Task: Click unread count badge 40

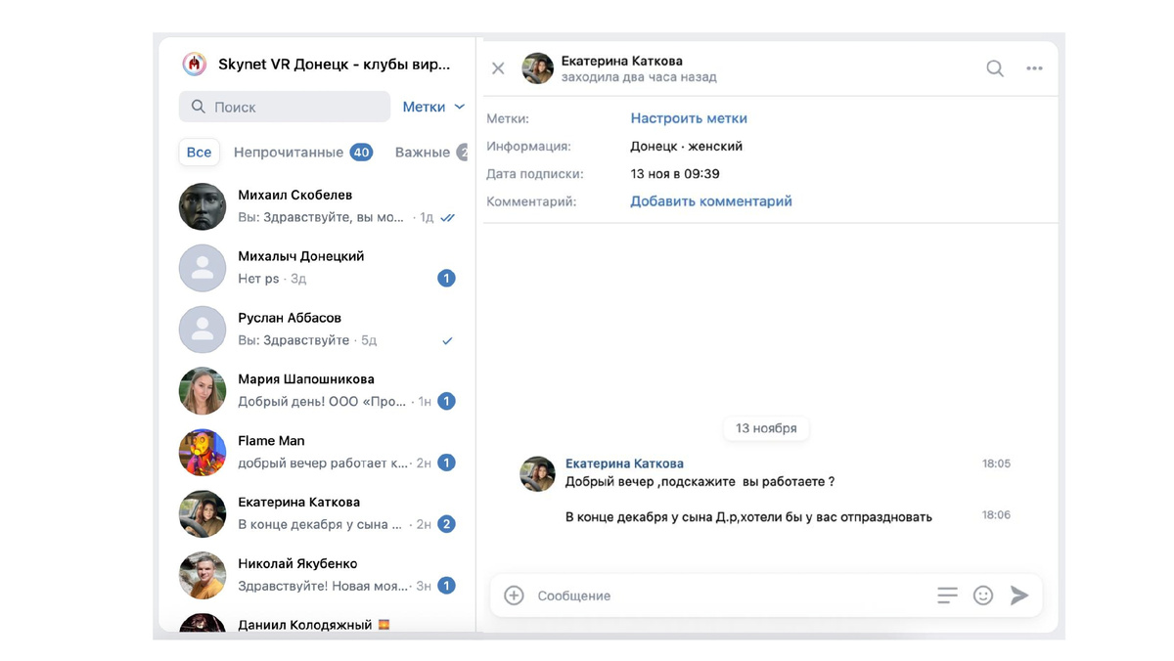Action: tap(361, 153)
